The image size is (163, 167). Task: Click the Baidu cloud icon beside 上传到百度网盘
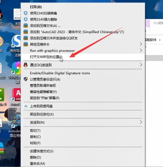click(26, 106)
